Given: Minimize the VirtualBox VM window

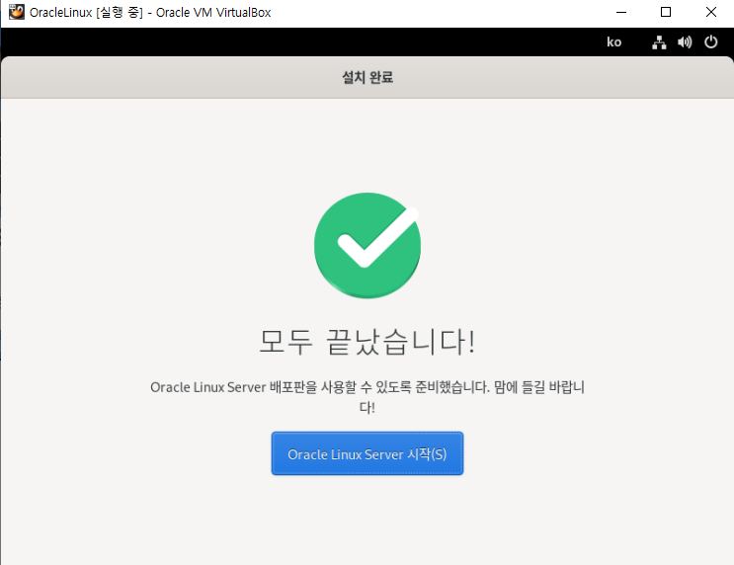Looking at the screenshot, I should (x=621, y=12).
